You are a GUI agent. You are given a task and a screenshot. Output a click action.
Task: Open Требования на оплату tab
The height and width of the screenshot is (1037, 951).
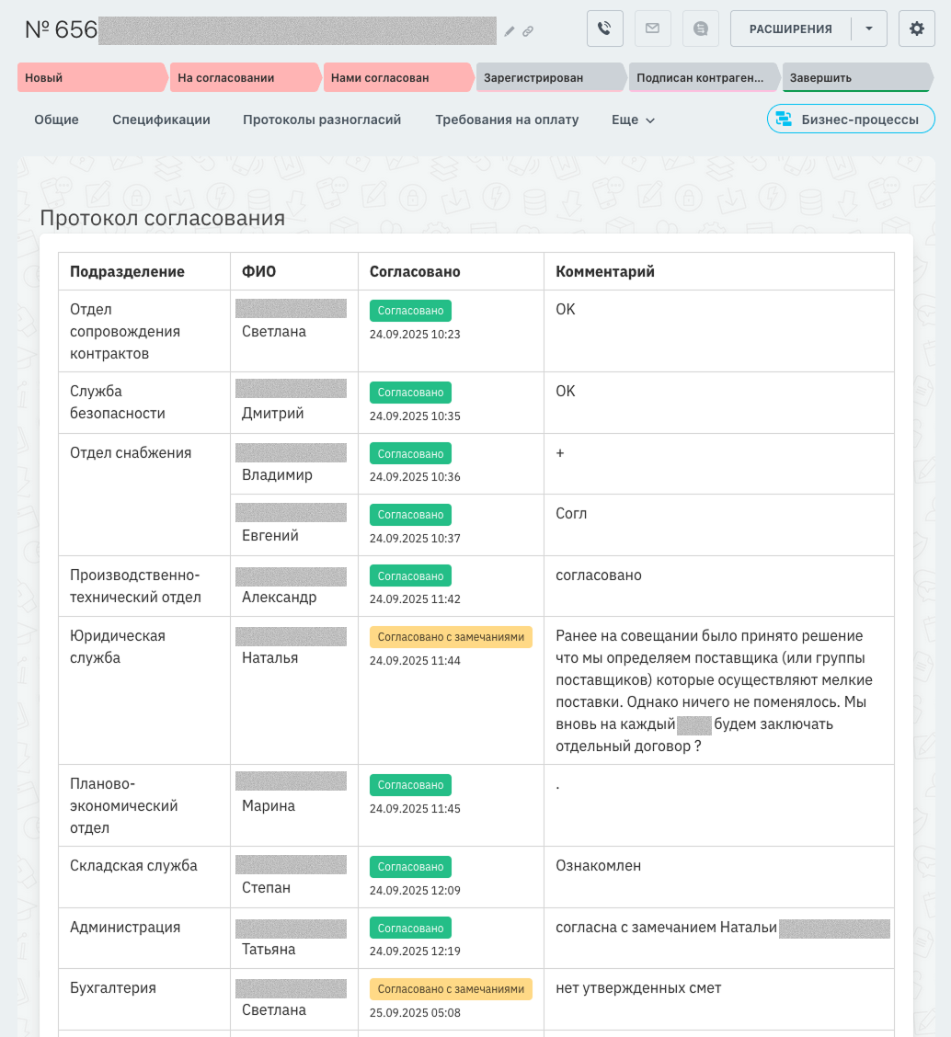[x=507, y=120]
